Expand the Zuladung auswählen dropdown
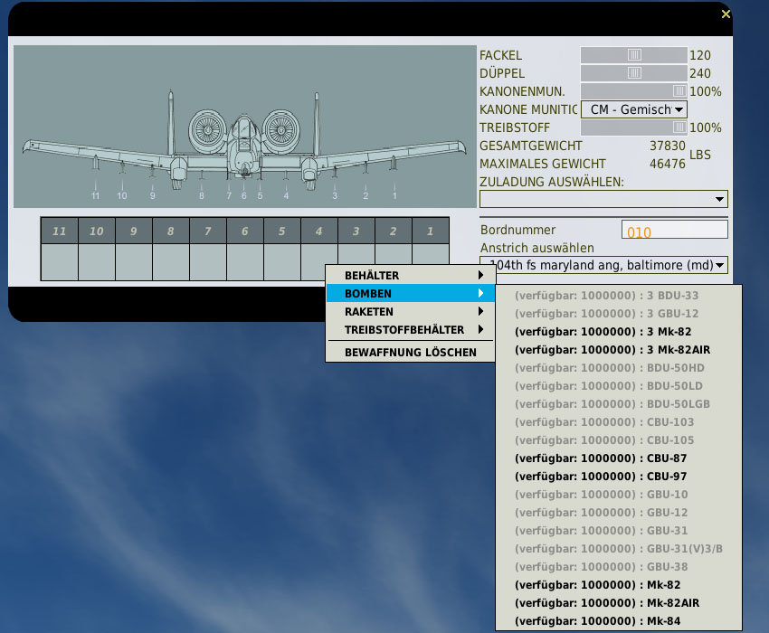The image size is (769, 633). [x=603, y=199]
